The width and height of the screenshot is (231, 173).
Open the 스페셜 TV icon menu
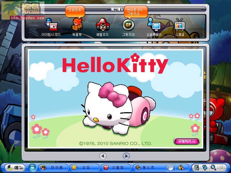tap(180, 27)
